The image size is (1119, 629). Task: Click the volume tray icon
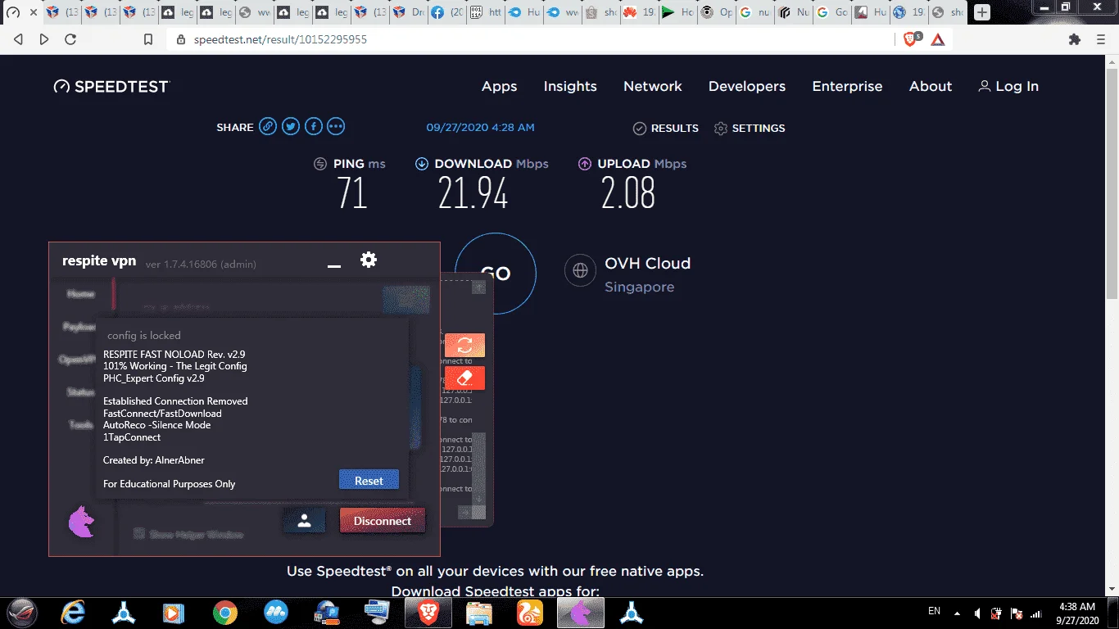click(976, 613)
